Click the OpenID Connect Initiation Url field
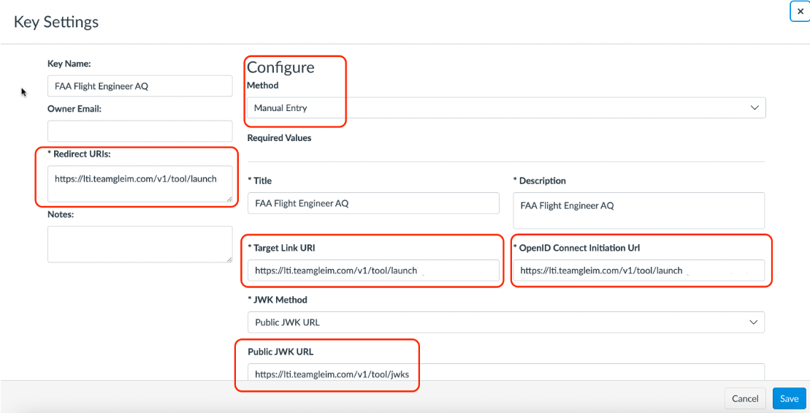Image resolution: width=810 pixels, height=413 pixels. [x=638, y=270]
